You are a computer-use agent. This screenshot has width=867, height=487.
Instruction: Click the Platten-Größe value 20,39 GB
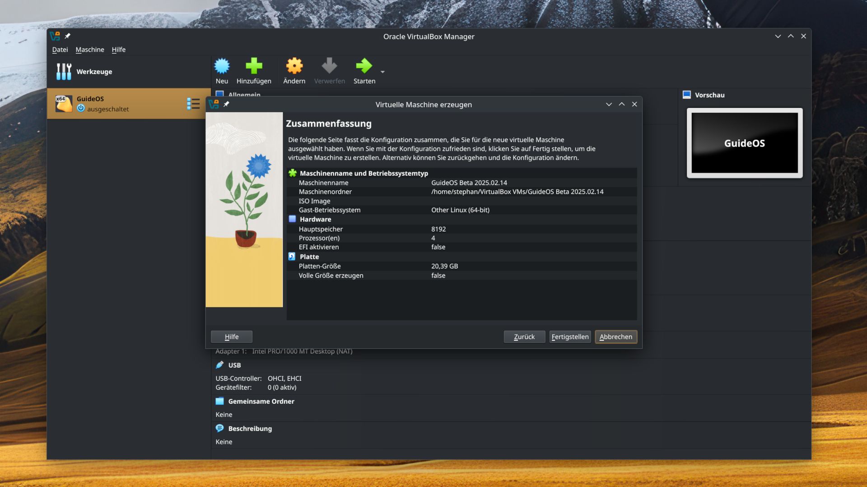click(x=444, y=266)
